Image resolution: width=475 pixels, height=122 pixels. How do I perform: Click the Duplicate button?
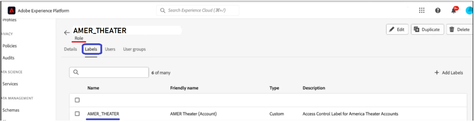pos(427,29)
